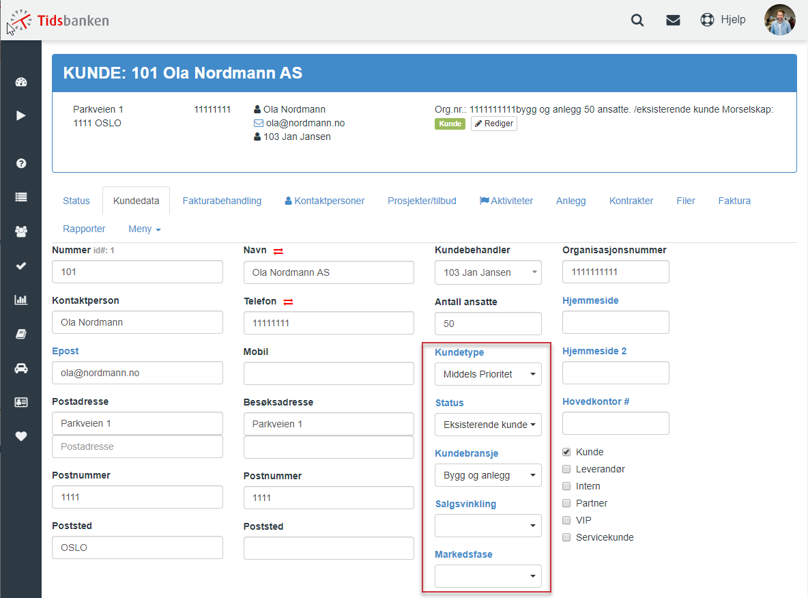Screen dimensions: 808x598
Task: Check the Intern checkbox
Action: (566, 486)
